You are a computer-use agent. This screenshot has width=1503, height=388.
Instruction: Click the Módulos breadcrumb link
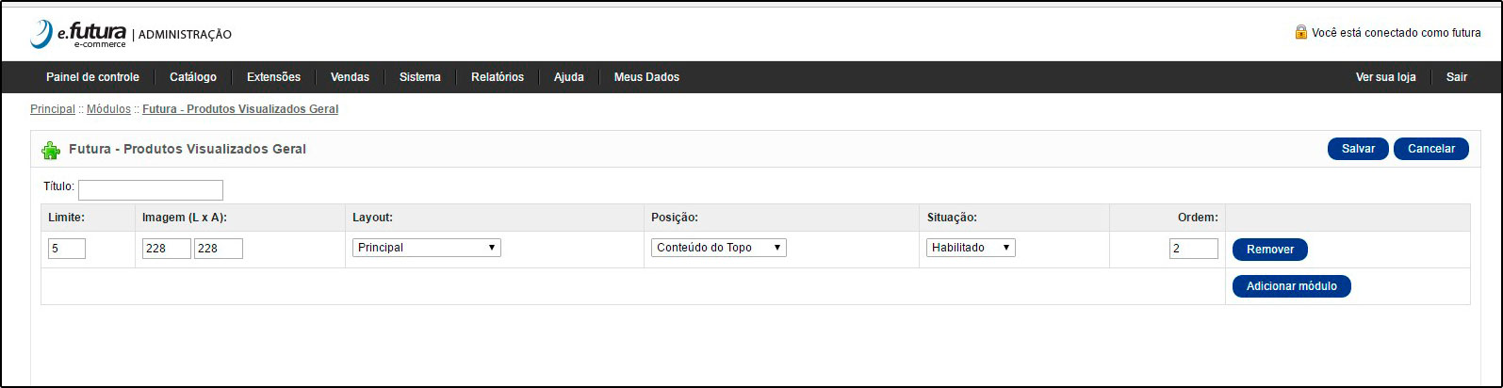pyautogui.click(x=108, y=109)
